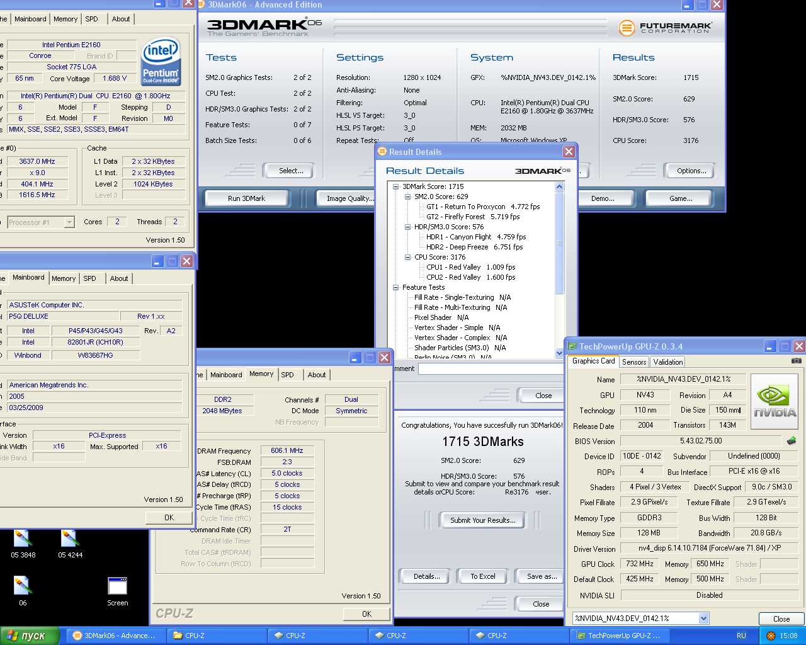
Task: Select the 'Screen' desktop icon
Action: tap(118, 591)
